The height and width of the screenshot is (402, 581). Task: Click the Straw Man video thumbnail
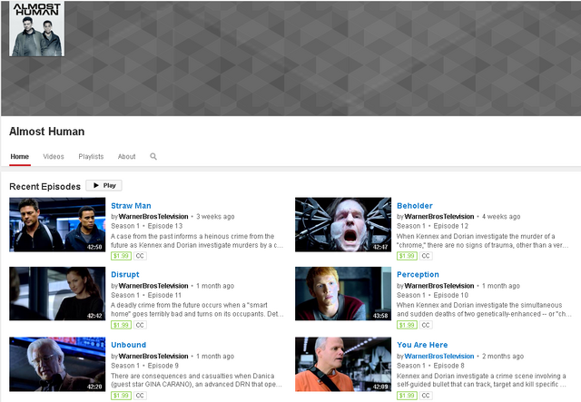click(57, 224)
